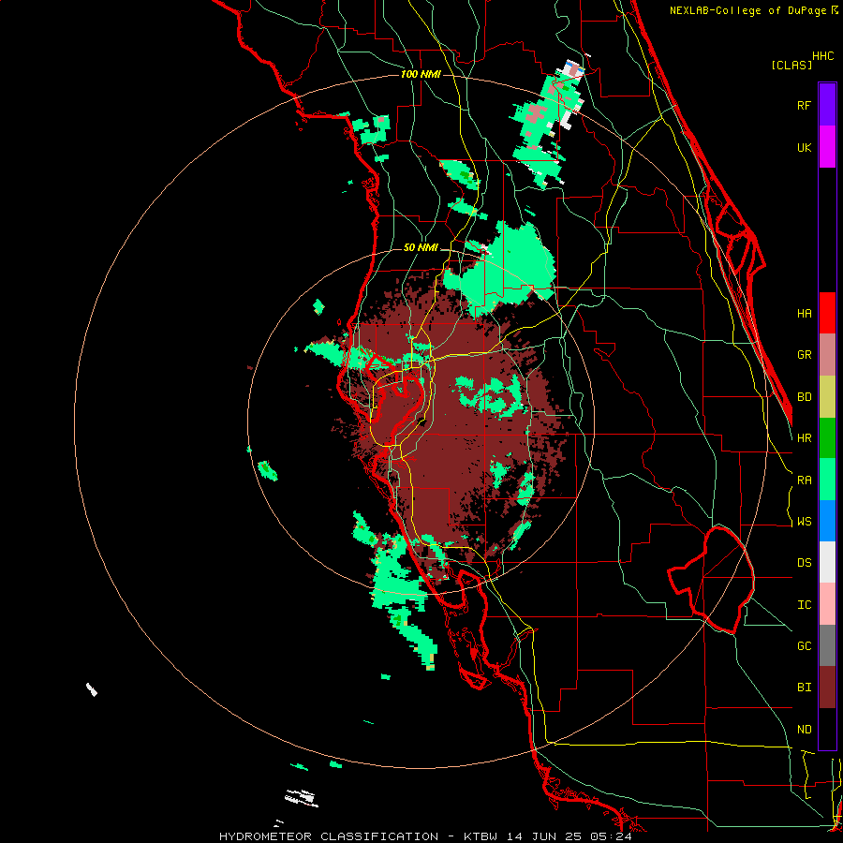Pick the dusty pink GR legend swatch
This screenshot has width=843, height=843.
tap(827, 355)
